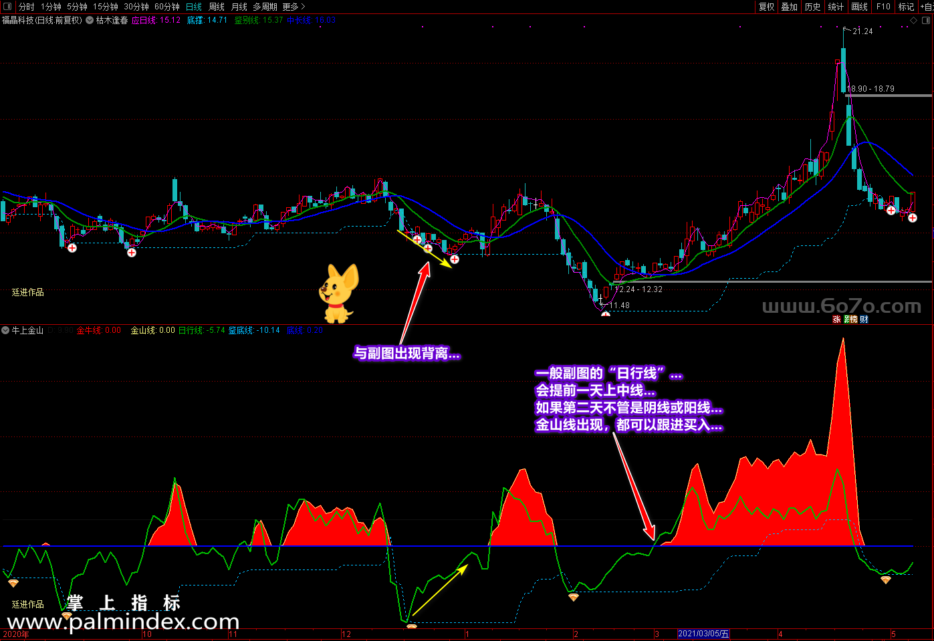Viewport: 934px width, 641px height.
Task: Select the 15分钟 period tab
Action: tap(106, 7)
